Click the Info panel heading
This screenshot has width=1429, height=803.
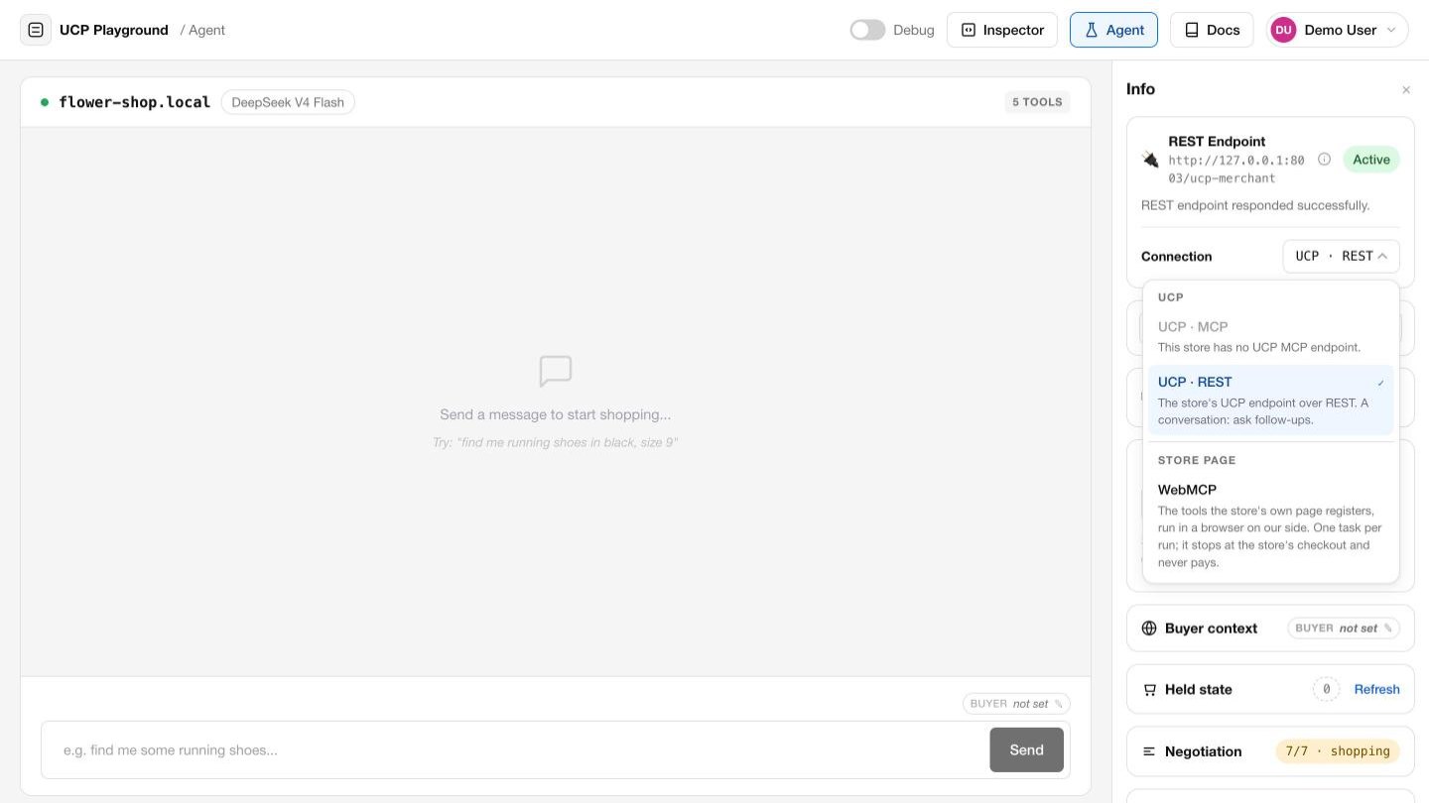pos(1140,89)
